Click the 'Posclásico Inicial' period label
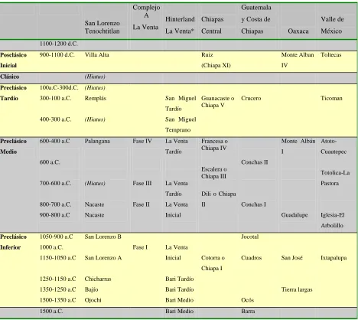The width and height of the screenshot is (358, 320). click(x=13, y=60)
